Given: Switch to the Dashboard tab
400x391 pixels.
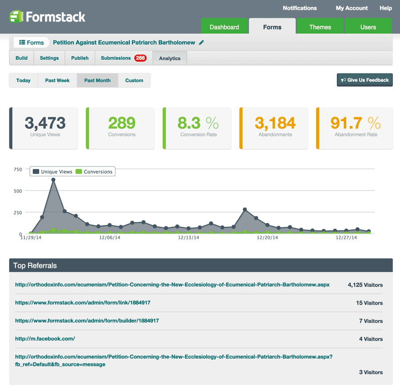Looking at the screenshot, I should point(224,26).
